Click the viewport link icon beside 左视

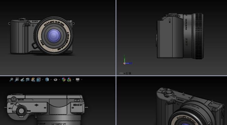point(121,73)
